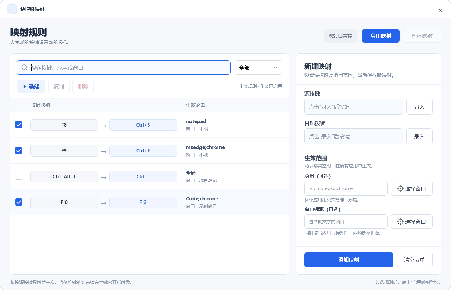Screen dimensions: 451x290
Task: Click the F12 target key chip
Action: pyautogui.click(x=143, y=202)
